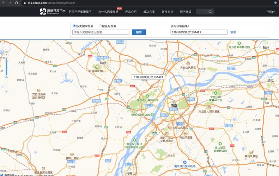
Task: Click the 复制 copy link
Action: click(233, 32)
